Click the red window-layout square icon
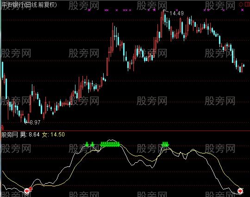The image size is (250, 197). pyautogui.click(x=247, y=5)
